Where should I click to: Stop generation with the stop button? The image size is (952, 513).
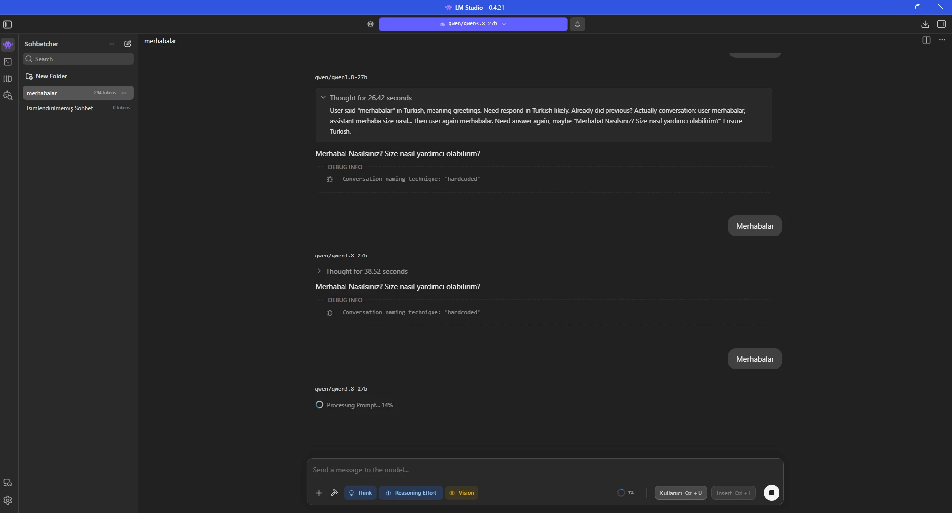click(x=772, y=493)
